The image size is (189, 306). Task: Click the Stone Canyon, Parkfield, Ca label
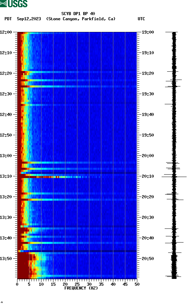pyautogui.click(x=81, y=19)
